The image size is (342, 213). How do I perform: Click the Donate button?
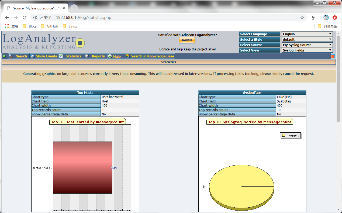187,40
